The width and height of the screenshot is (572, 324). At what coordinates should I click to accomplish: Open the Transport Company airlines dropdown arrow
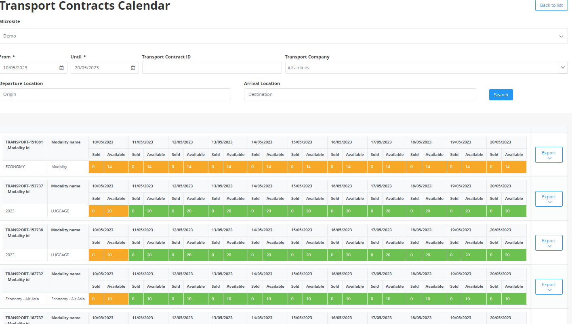tap(563, 68)
